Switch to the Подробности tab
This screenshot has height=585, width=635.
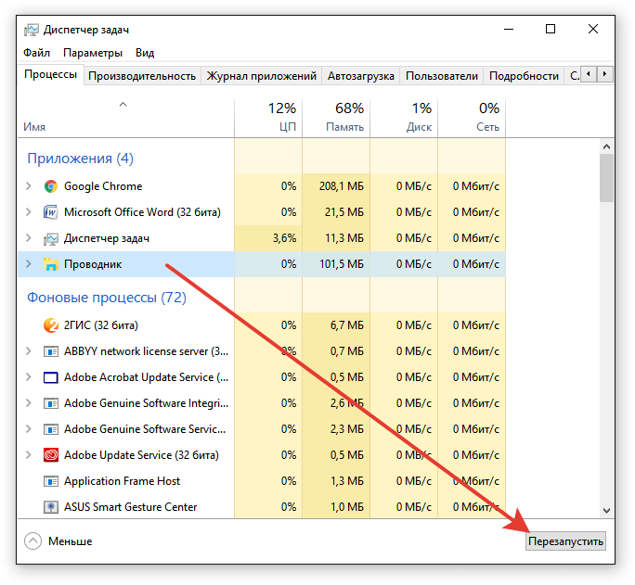(x=524, y=76)
